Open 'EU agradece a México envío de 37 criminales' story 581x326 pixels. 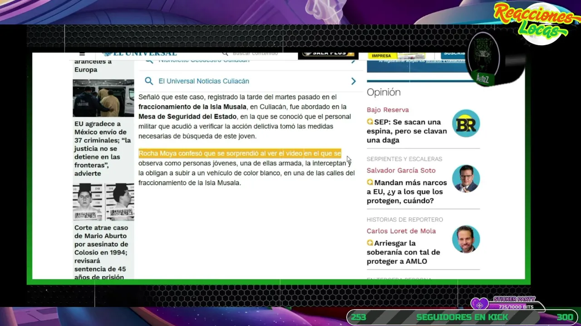(102, 149)
